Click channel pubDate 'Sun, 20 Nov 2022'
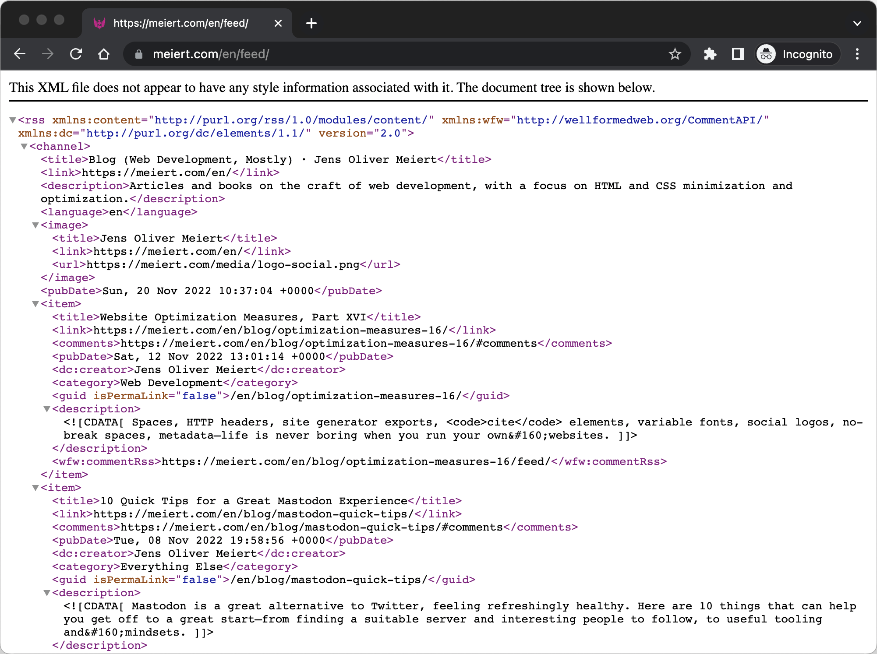 [211, 291]
